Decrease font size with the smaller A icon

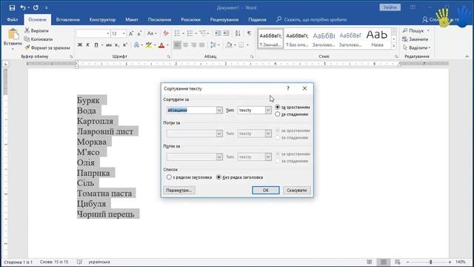(x=139, y=33)
